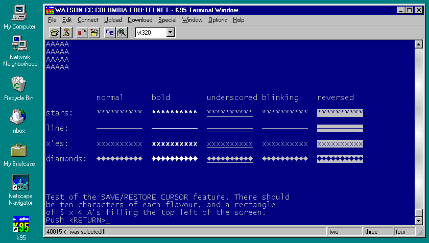Viewport: 429px width, 243px height.
Task: Open the Options menu
Action: (x=218, y=20)
